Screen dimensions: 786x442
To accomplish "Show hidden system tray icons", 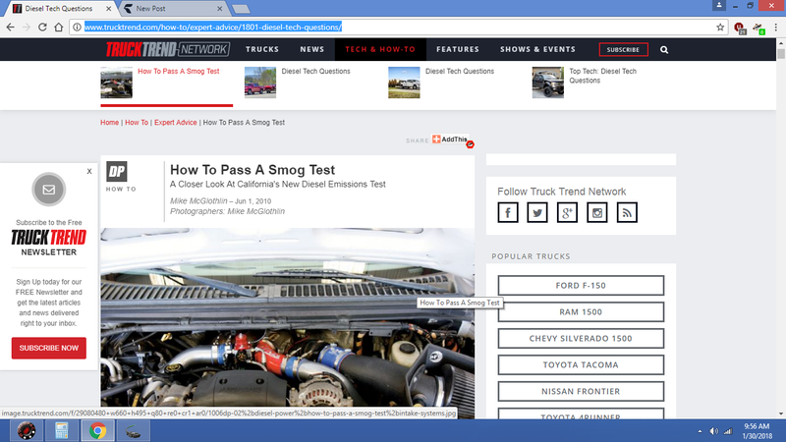I will [700, 431].
